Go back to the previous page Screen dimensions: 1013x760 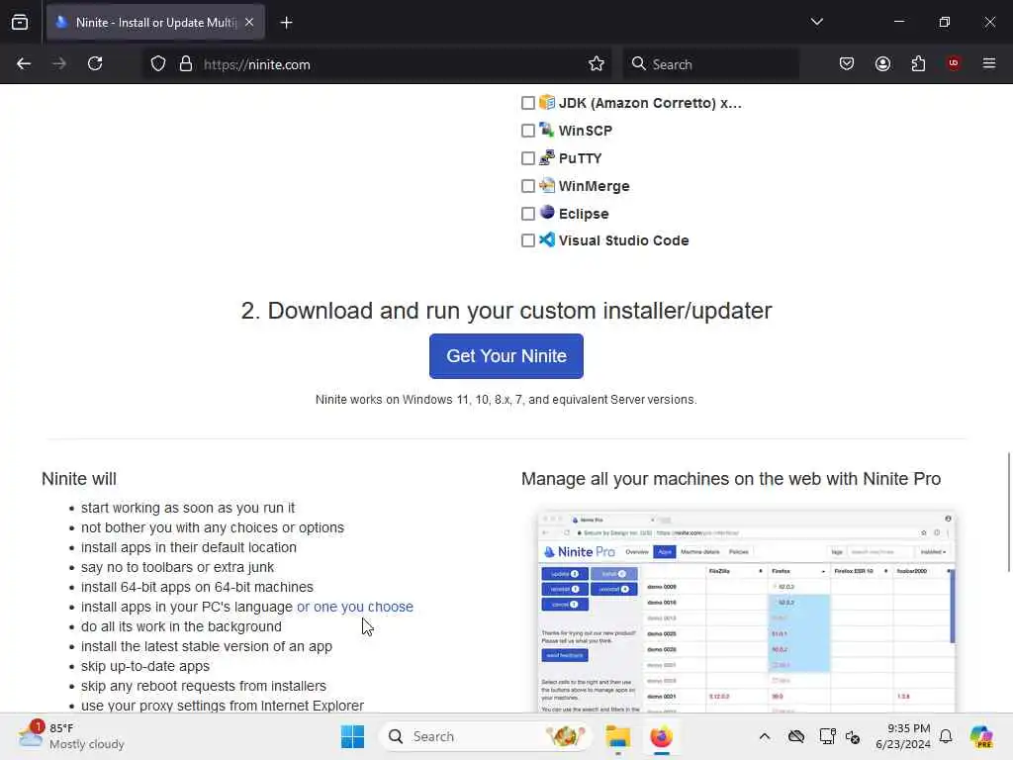[24, 64]
